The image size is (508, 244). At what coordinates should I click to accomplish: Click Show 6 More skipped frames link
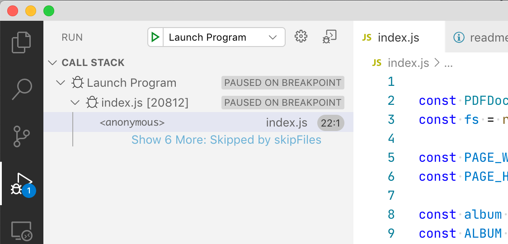pos(226,140)
